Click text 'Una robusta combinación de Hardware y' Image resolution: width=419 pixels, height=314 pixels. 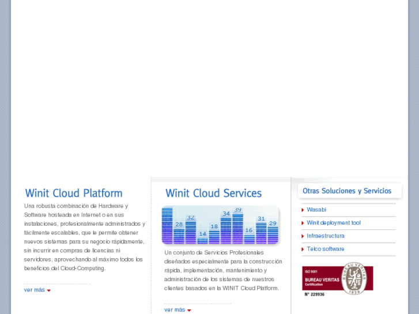coord(76,206)
